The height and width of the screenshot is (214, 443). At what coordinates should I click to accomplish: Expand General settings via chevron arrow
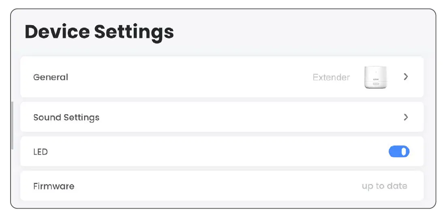click(406, 77)
